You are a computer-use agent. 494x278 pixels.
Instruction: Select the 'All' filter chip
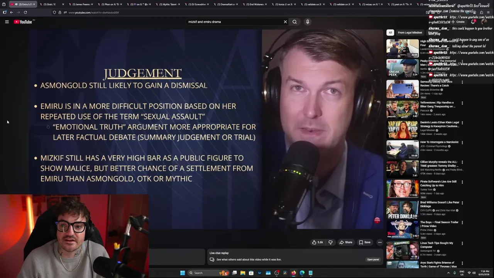(x=390, y=32)
